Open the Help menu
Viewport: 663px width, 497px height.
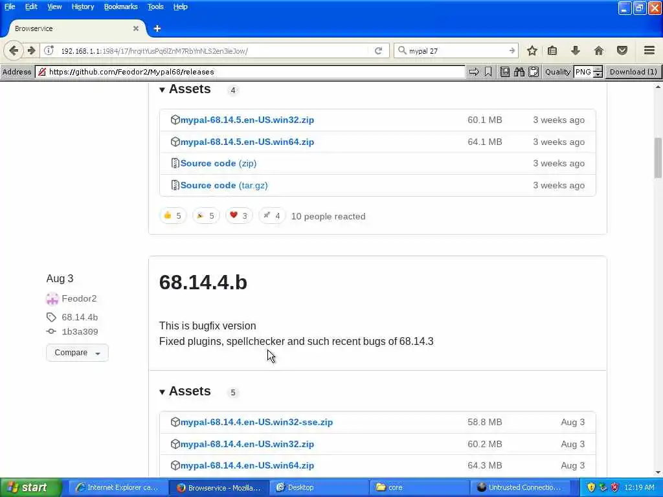[x=180, y=6]
